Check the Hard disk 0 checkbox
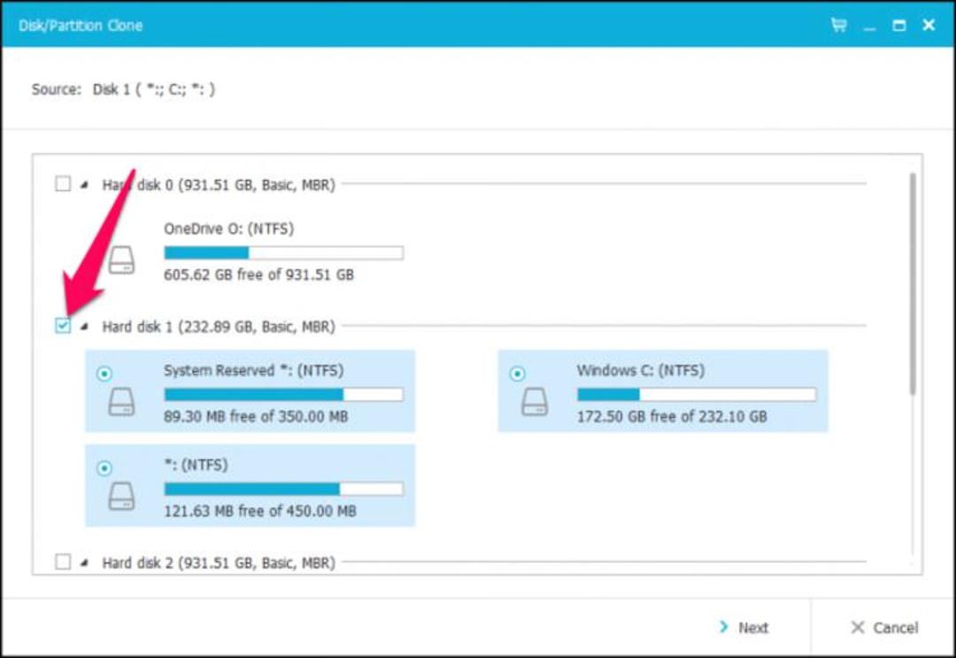Image resolution: width=956 pixels, height=658 pixels. tap(63, 183)
